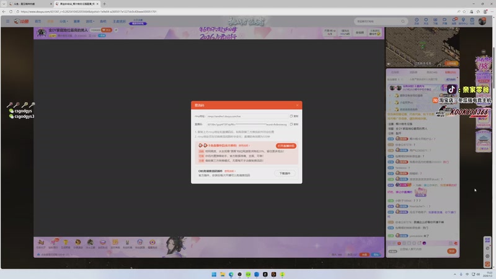The height and width of the screenshot is (279, 496).
Task: Click the orange 关注 follow button beside stream title
Action: pos(106,30)
